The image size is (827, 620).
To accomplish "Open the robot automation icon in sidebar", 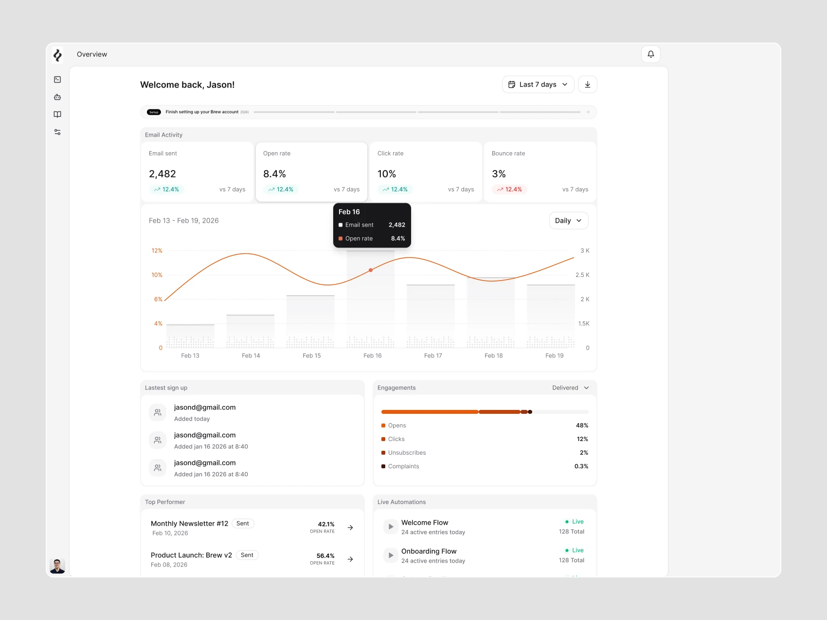I will [57, 97].
